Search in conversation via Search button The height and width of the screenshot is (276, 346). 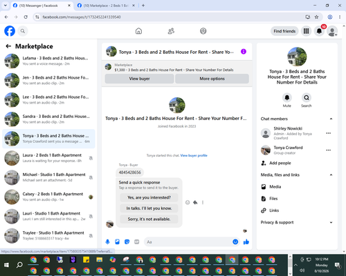[x=307, y=98]
